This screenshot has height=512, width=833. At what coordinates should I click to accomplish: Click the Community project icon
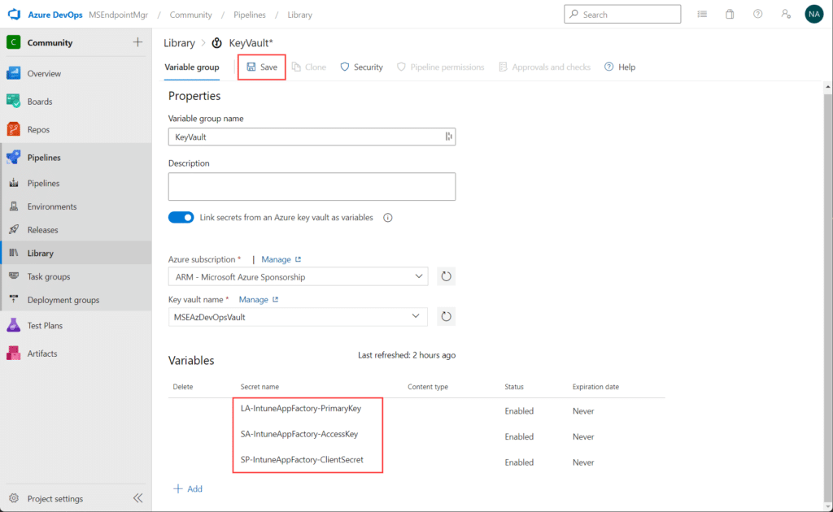point(13,42)
